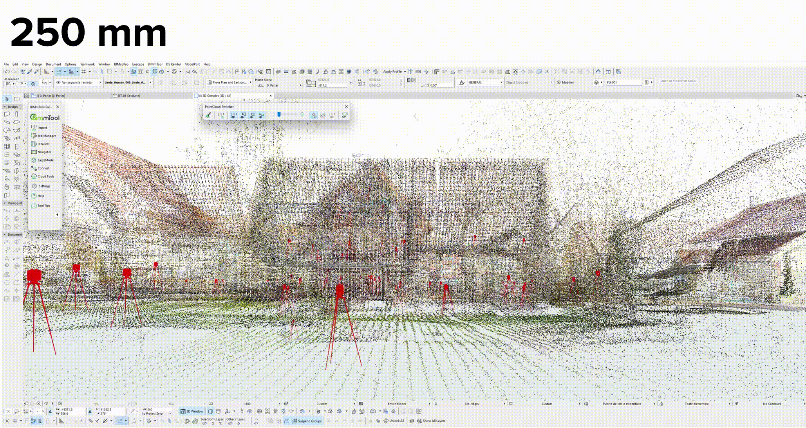Select the Arrow tool in the toolbox
The image size is (806, 428).
pos(7,99)
